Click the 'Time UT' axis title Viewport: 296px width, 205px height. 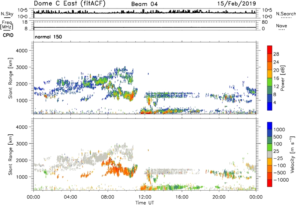coord(145,203)
